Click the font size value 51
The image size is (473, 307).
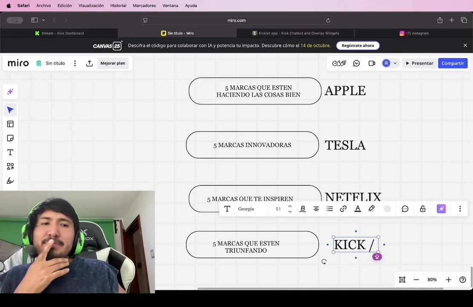click(278, 209)
